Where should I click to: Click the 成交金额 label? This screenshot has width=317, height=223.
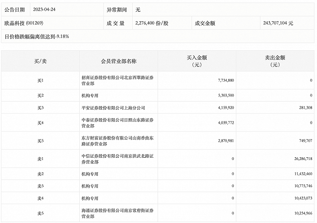205,23
